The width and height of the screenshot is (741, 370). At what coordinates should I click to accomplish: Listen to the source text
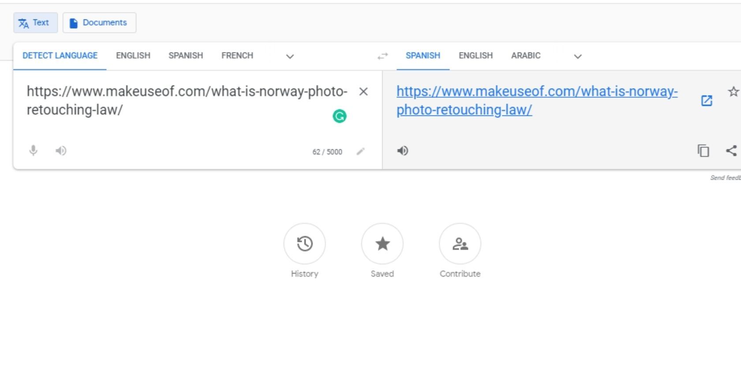(x=61, y=151)
